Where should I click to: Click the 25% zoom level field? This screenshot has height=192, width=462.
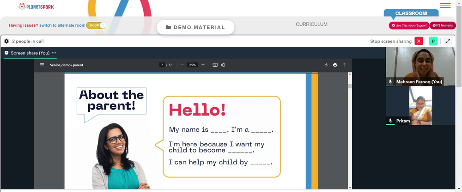(x=192, y=65)
